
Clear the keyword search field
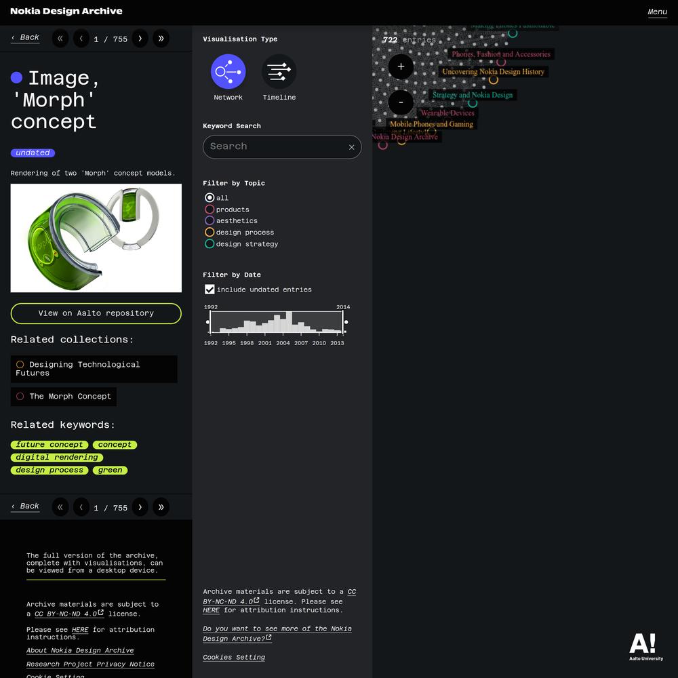pos(351,147)
